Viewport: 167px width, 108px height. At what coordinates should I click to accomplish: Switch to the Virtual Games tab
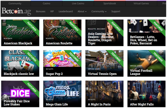coord(141,3)
